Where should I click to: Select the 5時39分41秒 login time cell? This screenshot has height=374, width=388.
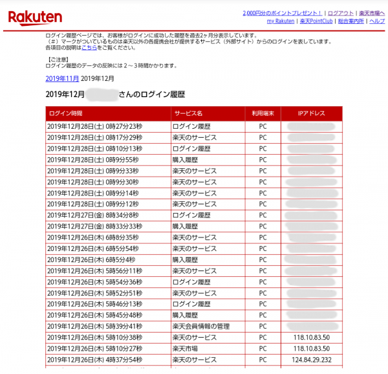click(x=108, y=327)
